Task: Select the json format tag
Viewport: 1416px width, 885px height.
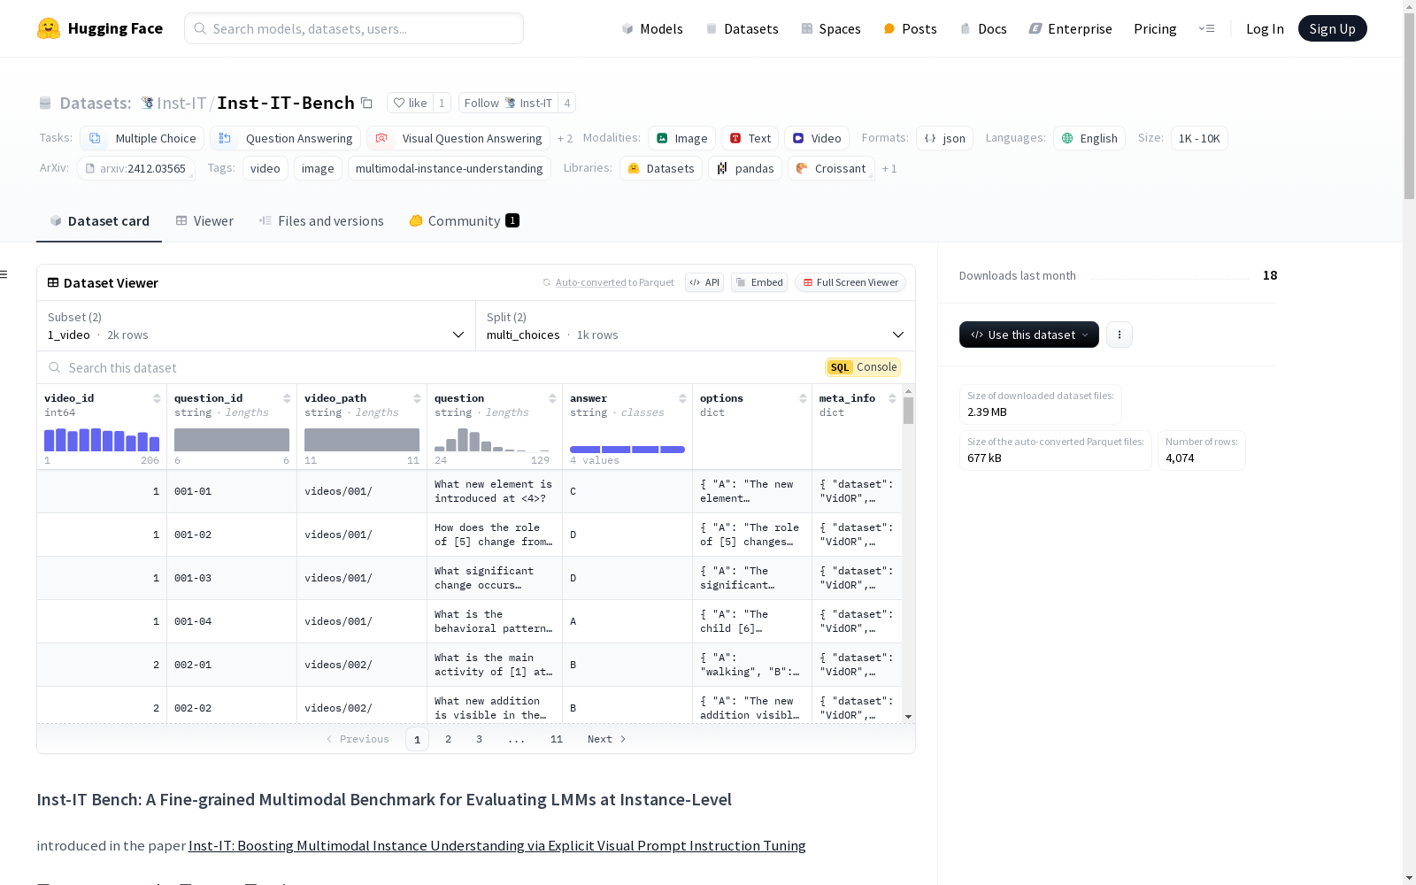Action: click(x=944, y=138)
